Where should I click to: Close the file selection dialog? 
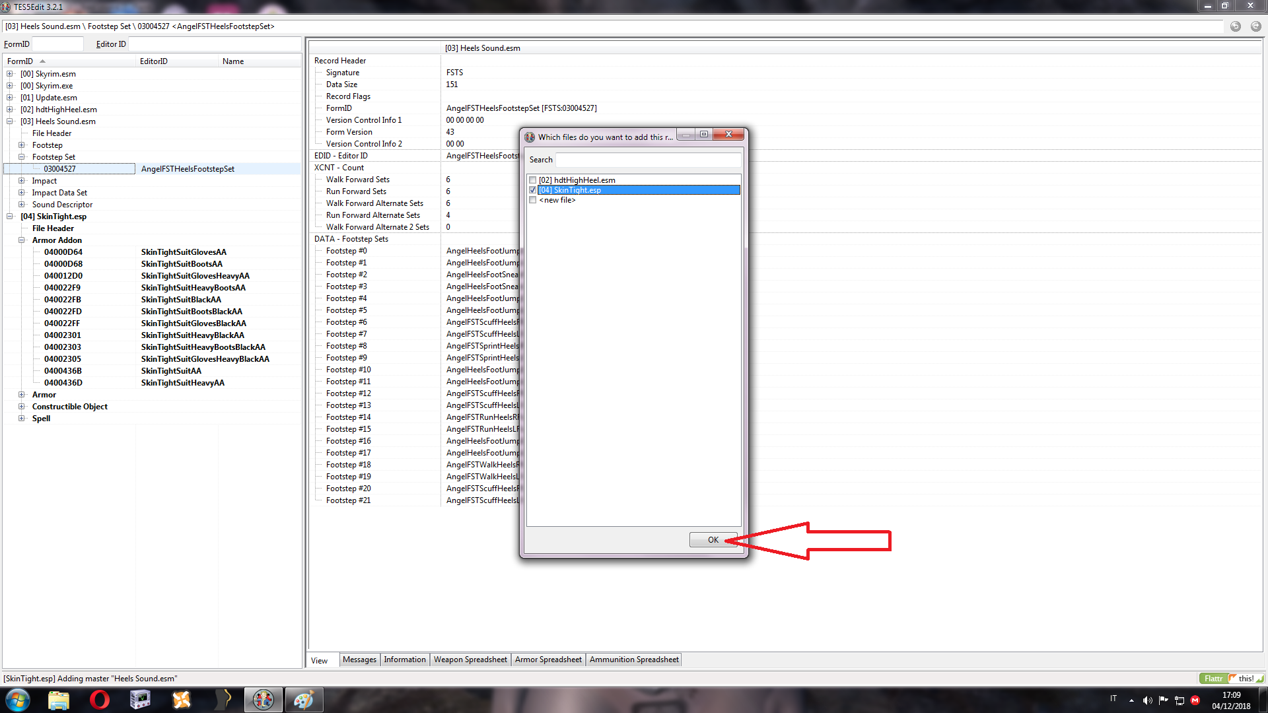point(729,134)
